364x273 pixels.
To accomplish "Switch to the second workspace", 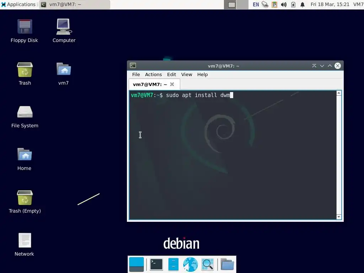I will [x=242, y=5].
